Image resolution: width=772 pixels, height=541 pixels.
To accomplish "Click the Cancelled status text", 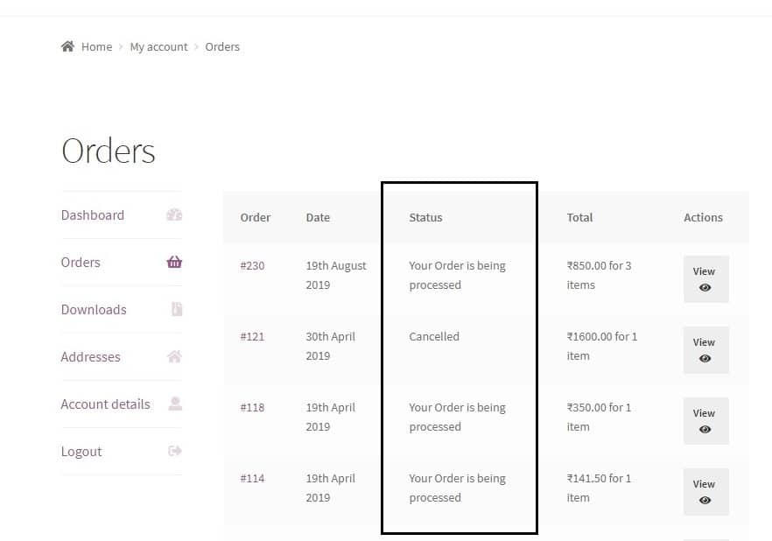I will (434, 337).
